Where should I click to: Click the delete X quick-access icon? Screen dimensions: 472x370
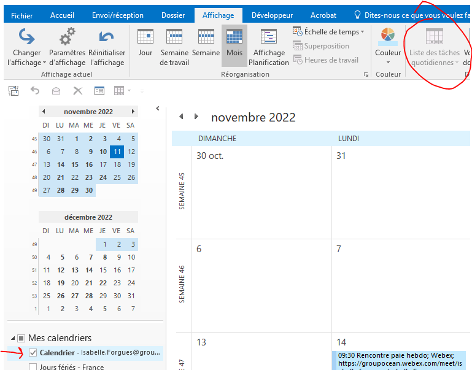78,91
